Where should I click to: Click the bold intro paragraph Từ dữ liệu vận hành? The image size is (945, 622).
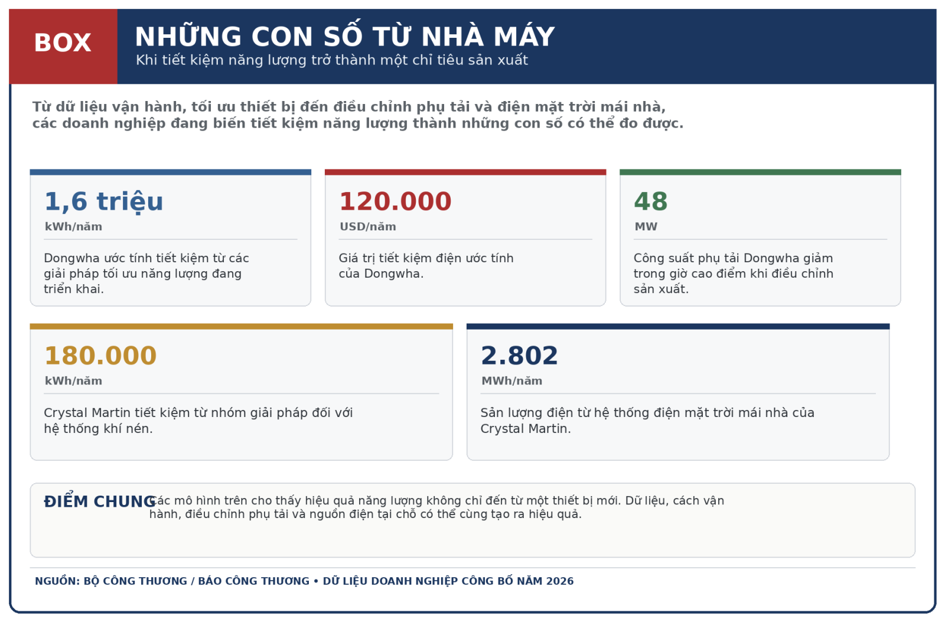click(358, 115)
